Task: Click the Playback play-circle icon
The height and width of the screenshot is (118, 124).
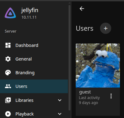Action: tap(8, 114)
